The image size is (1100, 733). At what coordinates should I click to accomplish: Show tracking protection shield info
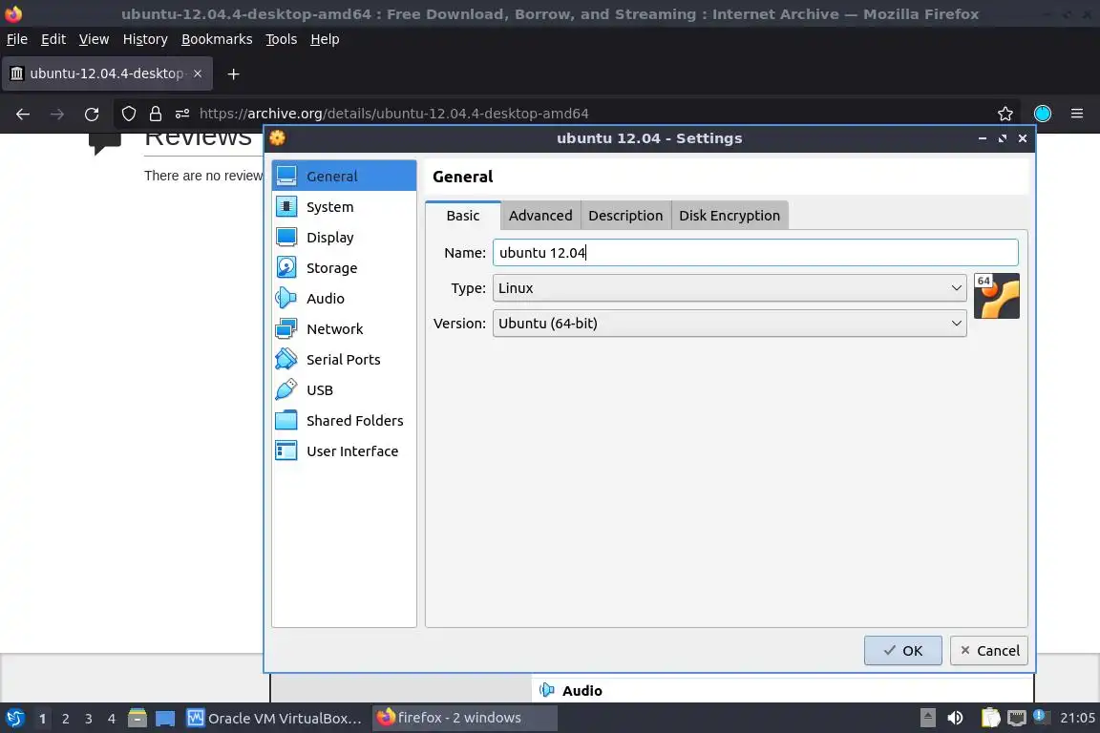(x=128, y=114)
